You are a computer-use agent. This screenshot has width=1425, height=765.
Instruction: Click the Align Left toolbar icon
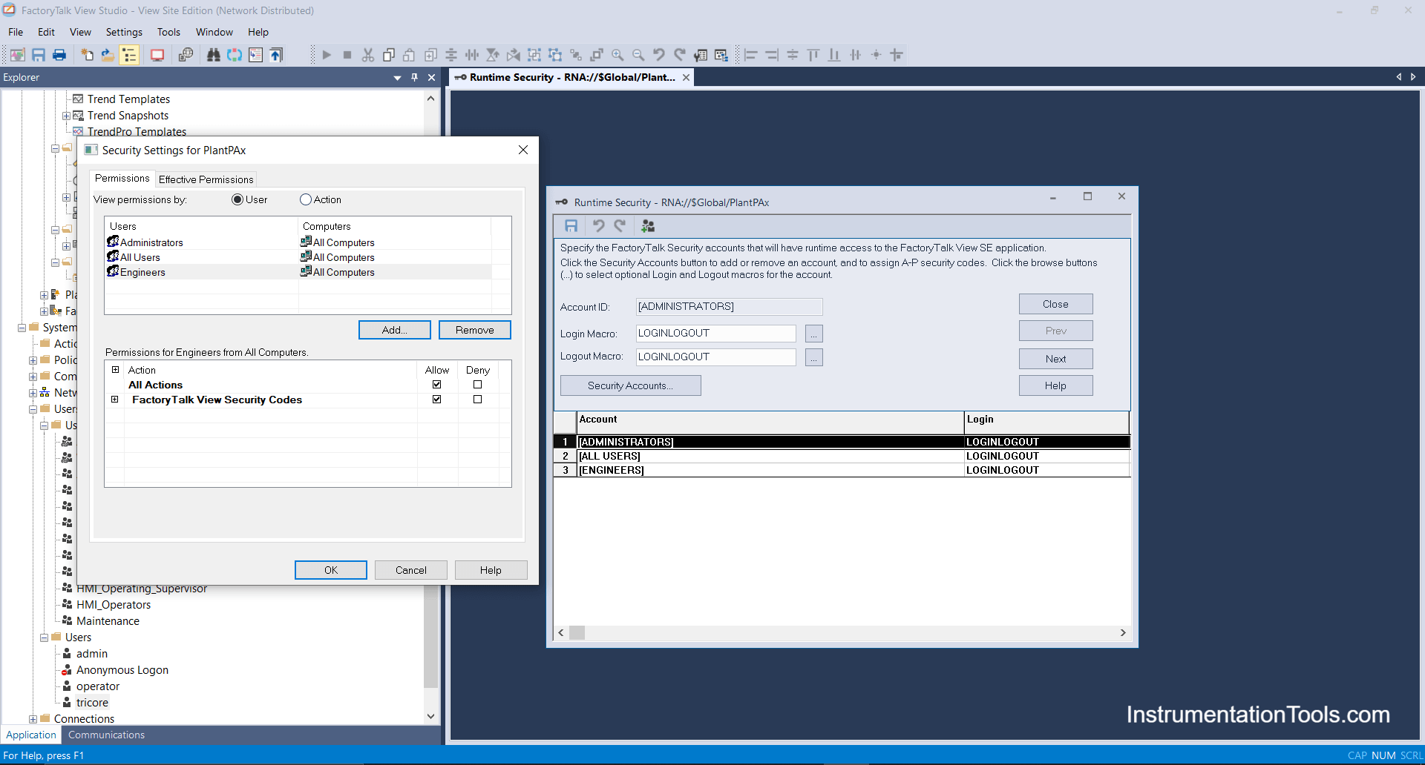pos(751,55)
